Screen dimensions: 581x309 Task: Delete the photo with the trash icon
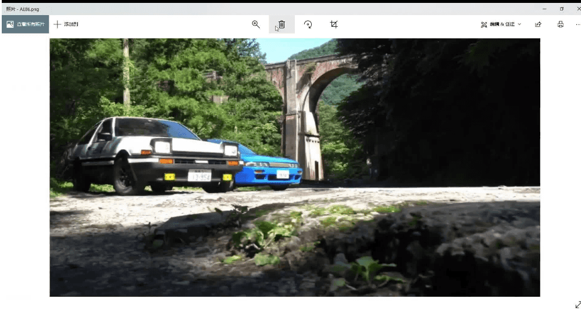point(281,24)
